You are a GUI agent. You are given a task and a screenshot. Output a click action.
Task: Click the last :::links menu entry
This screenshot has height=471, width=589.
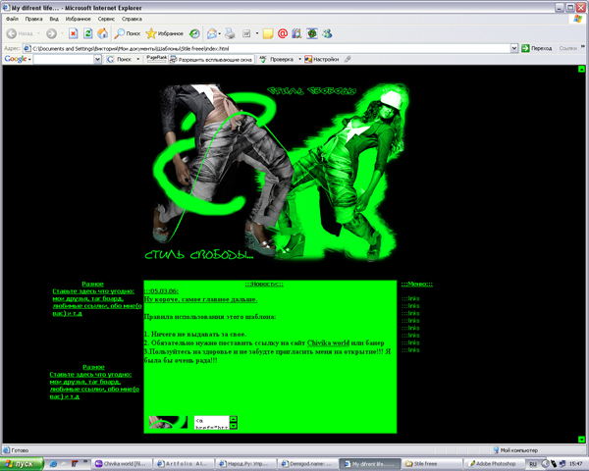(410, 350)
